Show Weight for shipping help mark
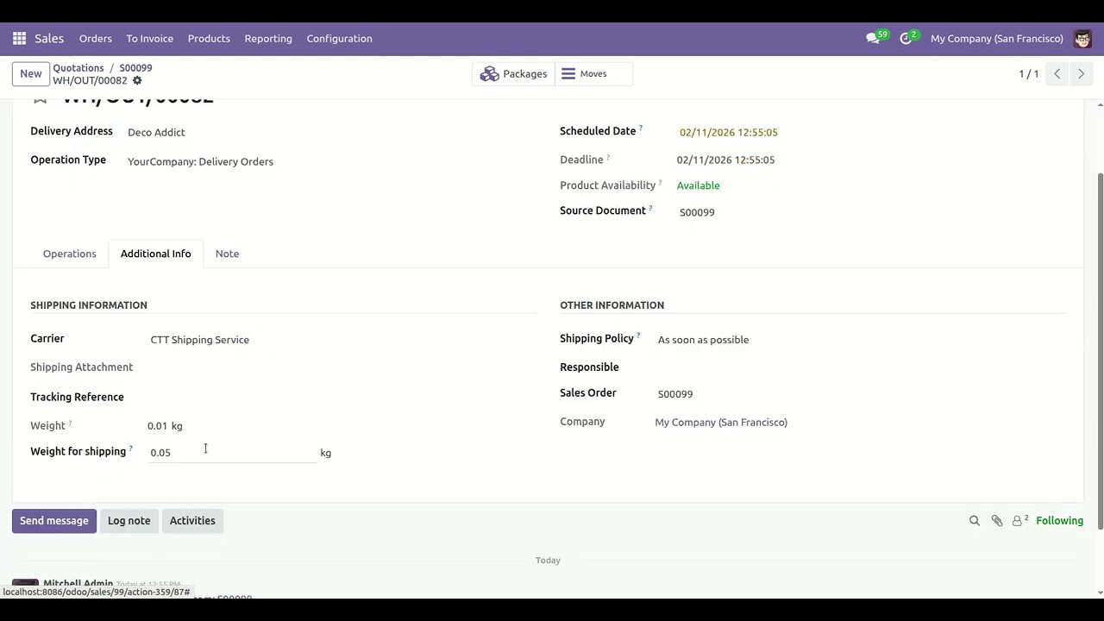 [131, 448]
